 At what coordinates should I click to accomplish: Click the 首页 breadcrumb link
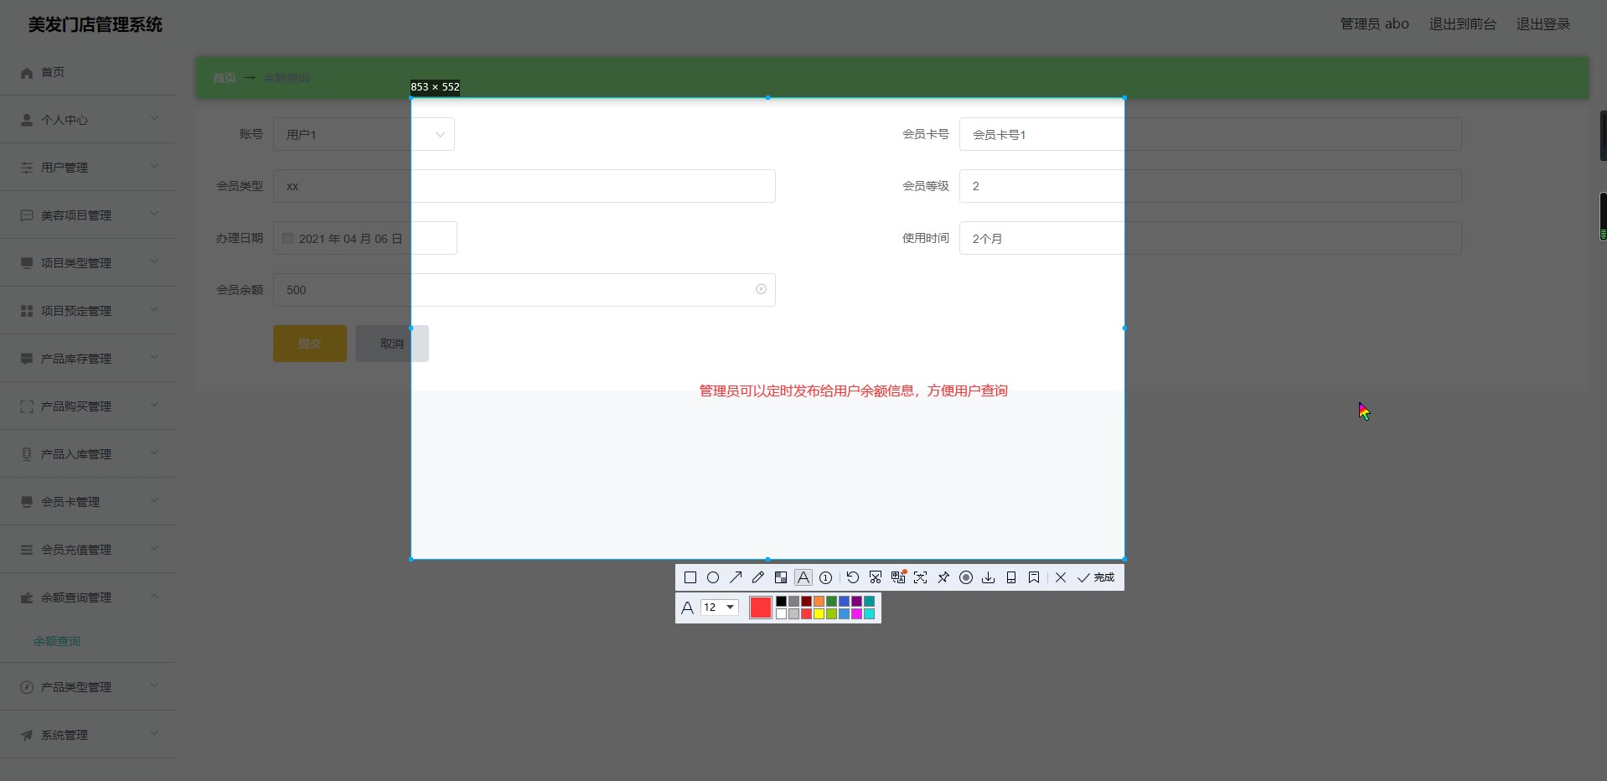[x=225, y=78]
